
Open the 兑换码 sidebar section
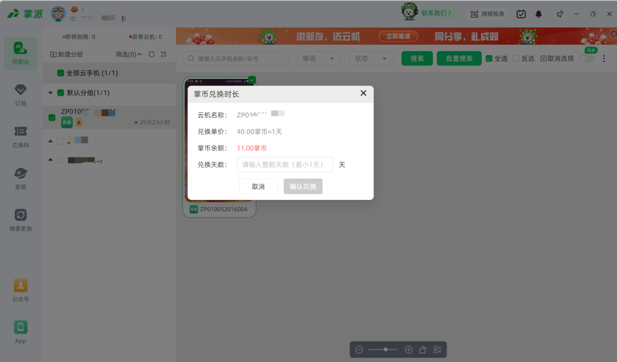point(20,137)
